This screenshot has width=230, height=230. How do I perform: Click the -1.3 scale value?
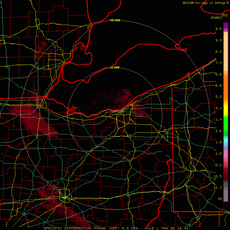217,188
